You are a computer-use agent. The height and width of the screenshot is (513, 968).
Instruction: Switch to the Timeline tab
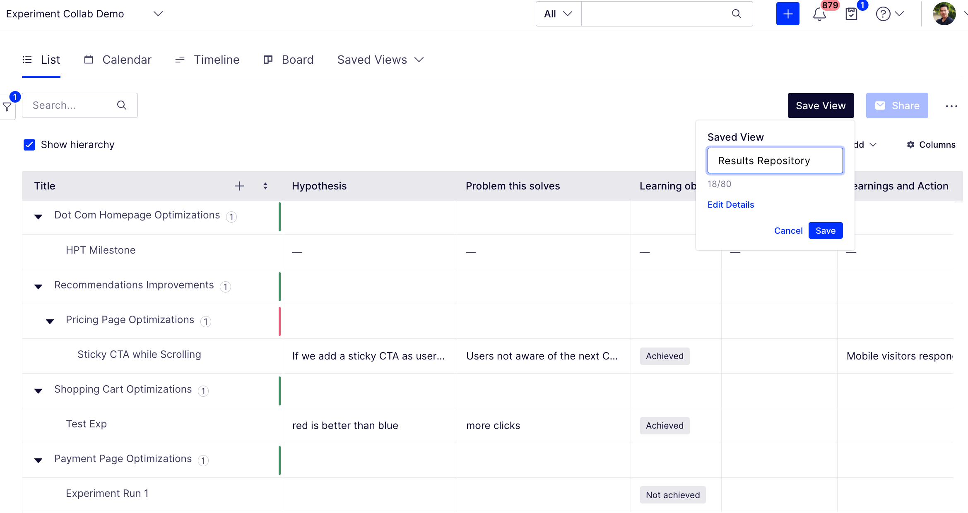pos(207,60)
